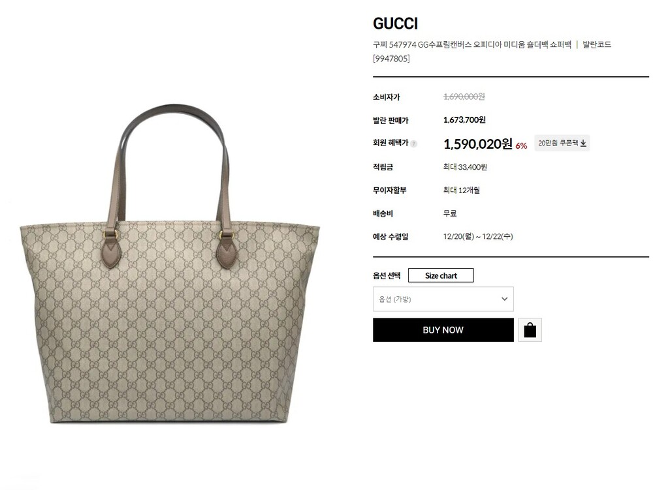
Task: Click the expected delivery date 12/20(월) ~ 12/22(수)
Action: 478,236
